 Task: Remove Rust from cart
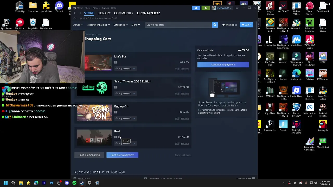(x=185, y=144)
